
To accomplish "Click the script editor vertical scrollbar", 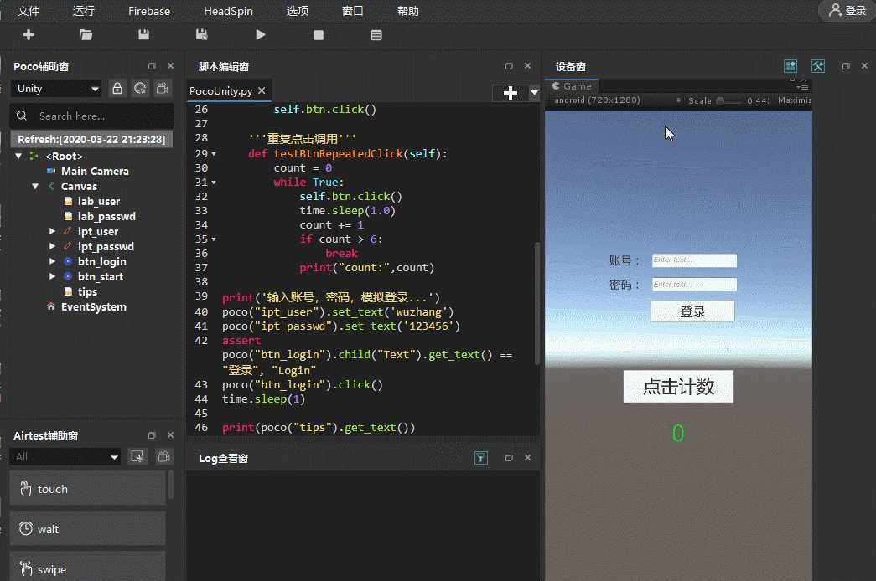I will 536,304.
